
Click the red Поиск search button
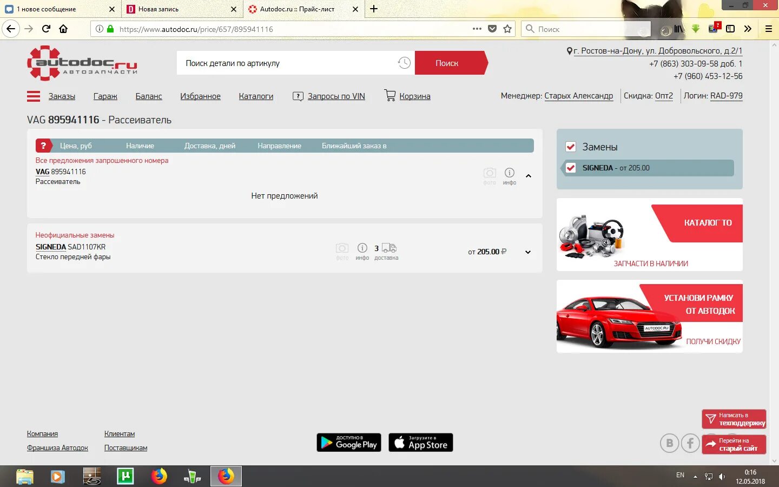tap(450, 63)
